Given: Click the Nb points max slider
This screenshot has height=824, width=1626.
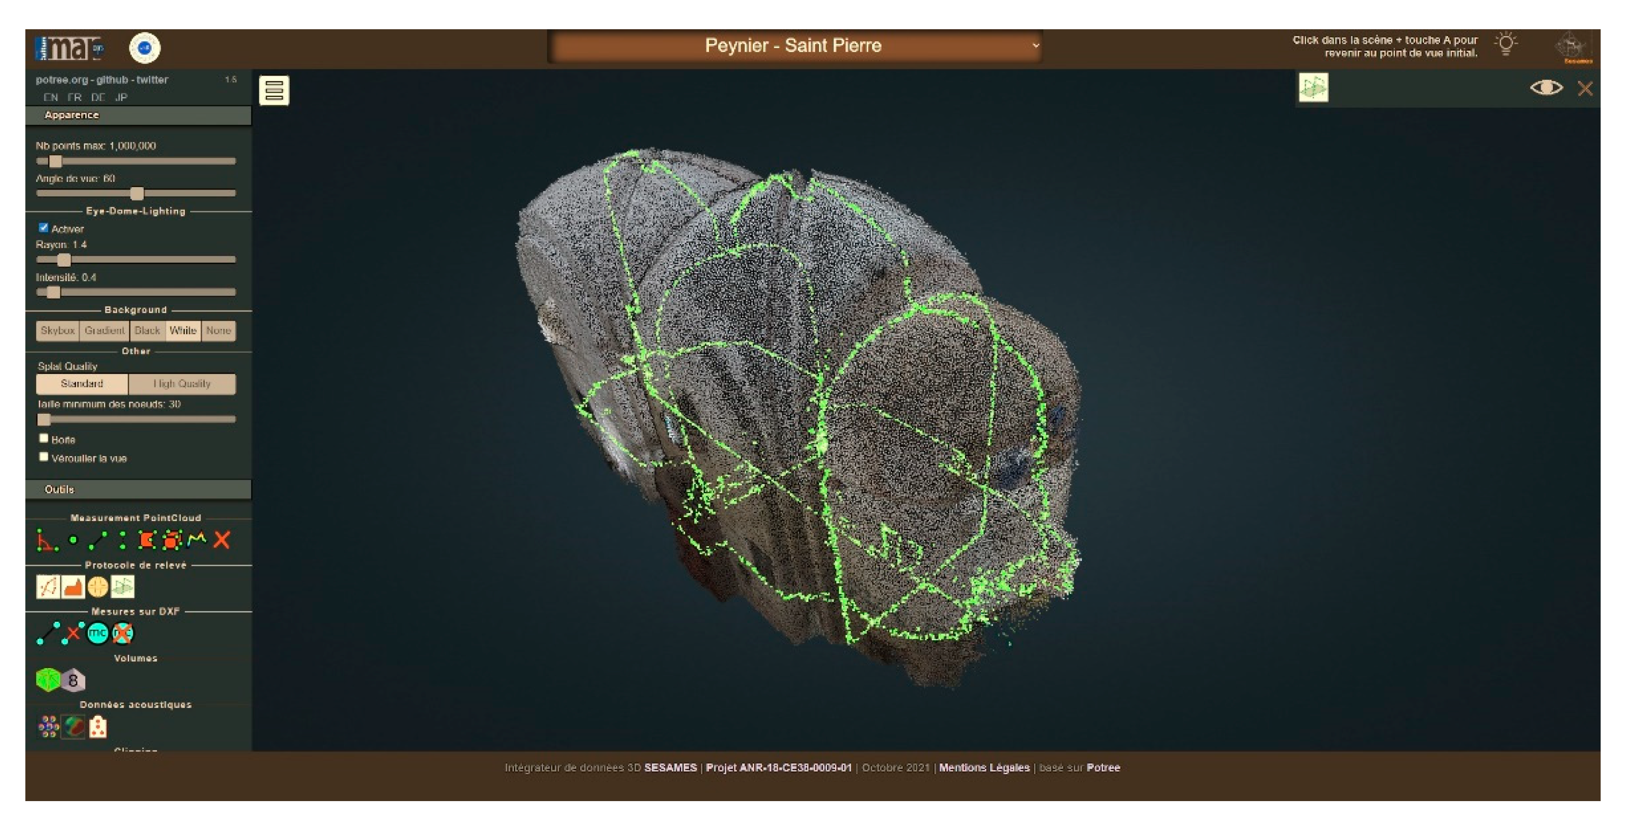Looking at the screenshot, I should (x=136, y=161).
